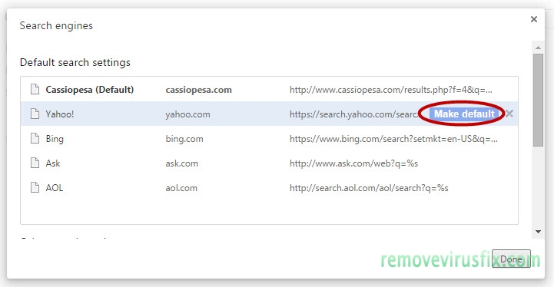Remove Yahoo! with the X icon
The image size is (554, 287).
(x=509, y=114)
